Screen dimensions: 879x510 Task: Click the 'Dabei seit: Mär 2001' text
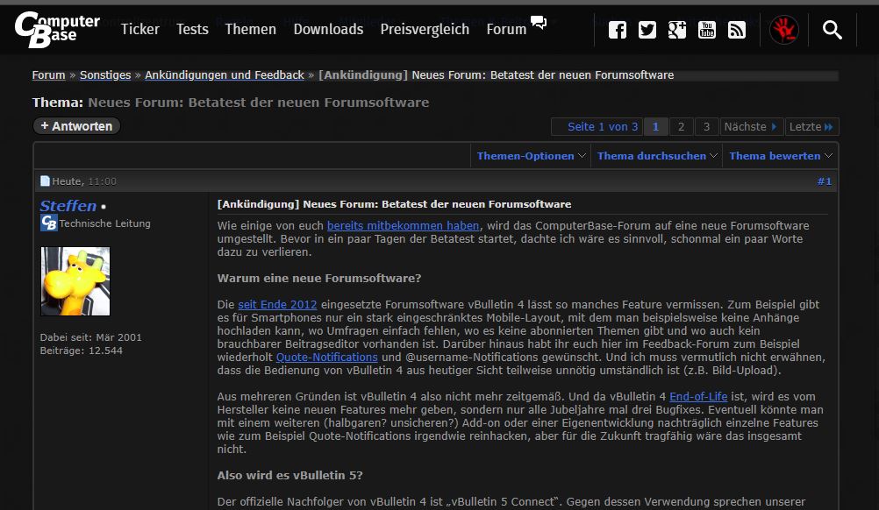pyautogui.click(x=91, y=337)
